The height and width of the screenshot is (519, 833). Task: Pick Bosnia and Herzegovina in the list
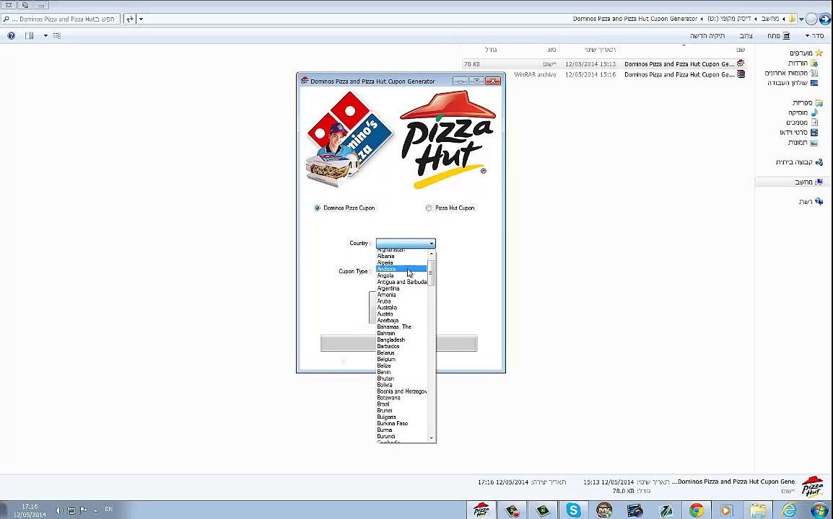click(x=401, y=391)
